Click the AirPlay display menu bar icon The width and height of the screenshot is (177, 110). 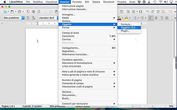point(171,2)
